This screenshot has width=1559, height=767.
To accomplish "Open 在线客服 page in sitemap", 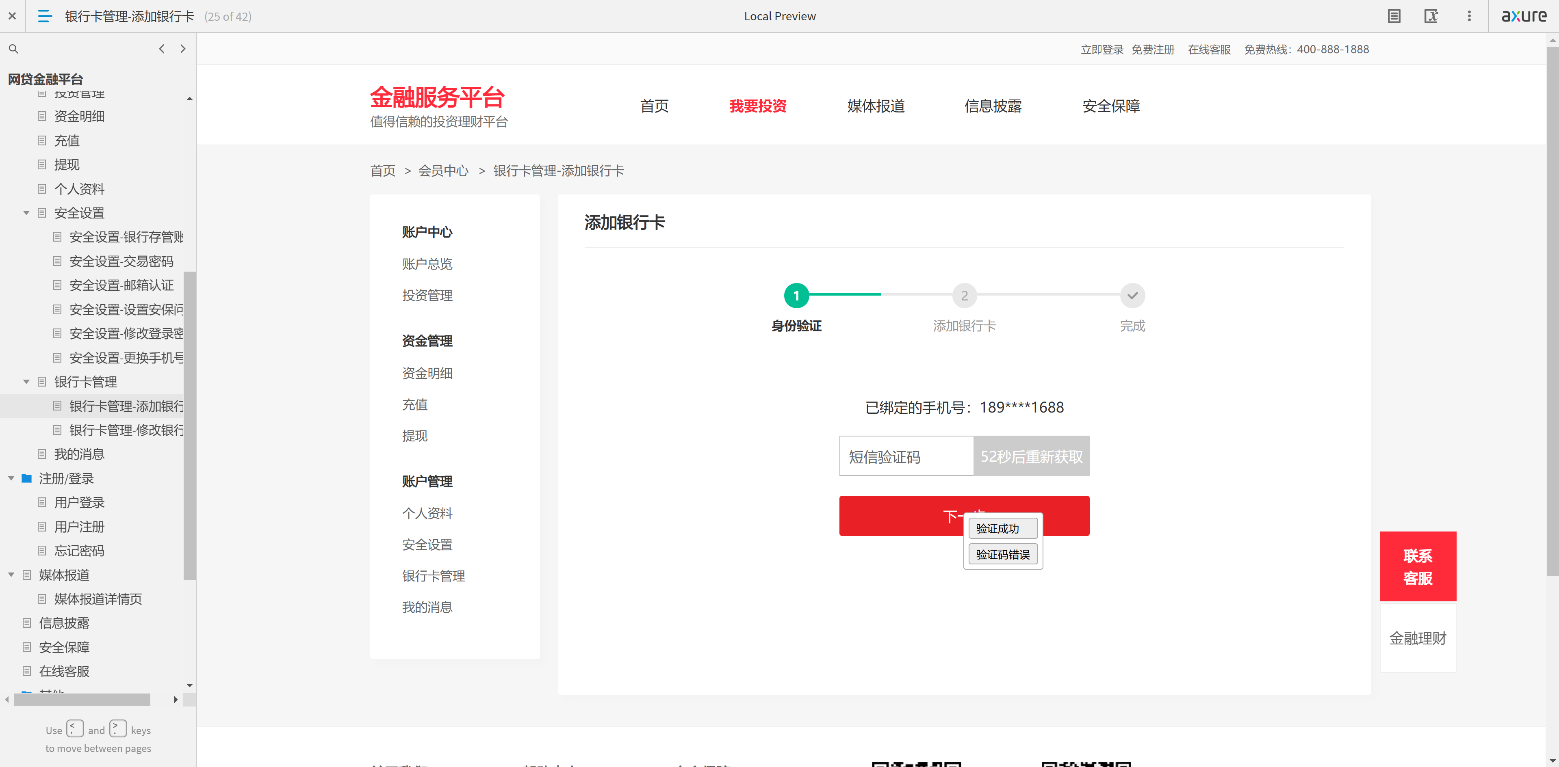I will pyautogui.click(x=64, y=672).
